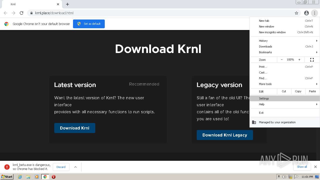The width and height of the screenshot is (320, 180).
Task: Click the Recommended label
Action: coord(144,84)
